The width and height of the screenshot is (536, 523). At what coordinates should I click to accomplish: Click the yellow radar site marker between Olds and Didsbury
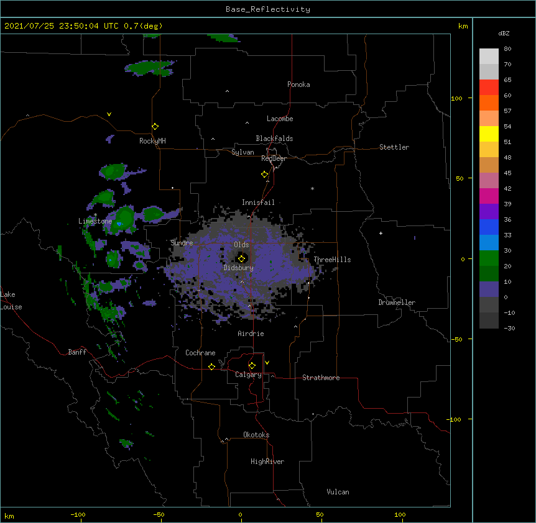[x=242, y=258]
